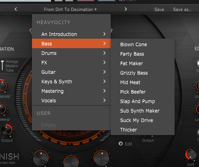Load the Fat Maker preset
This screenshot has width=199, height=167.
pyautogui.click(x=143, y=64)
